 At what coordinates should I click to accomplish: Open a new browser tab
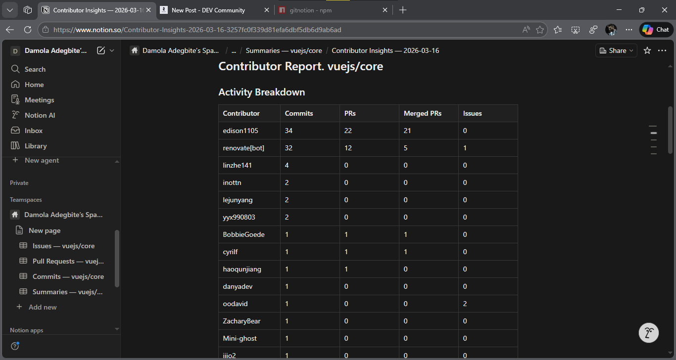click(403, 10)
